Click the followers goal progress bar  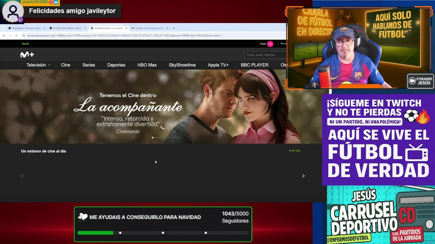(163, 233)
